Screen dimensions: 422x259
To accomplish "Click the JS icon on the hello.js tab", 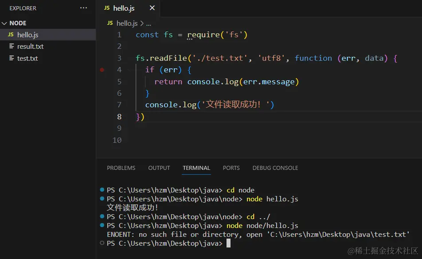I will pos(107,8).
